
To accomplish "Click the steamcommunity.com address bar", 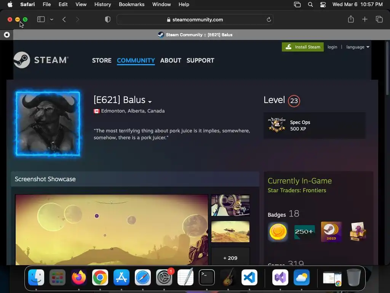I will [x=195, y=19].
